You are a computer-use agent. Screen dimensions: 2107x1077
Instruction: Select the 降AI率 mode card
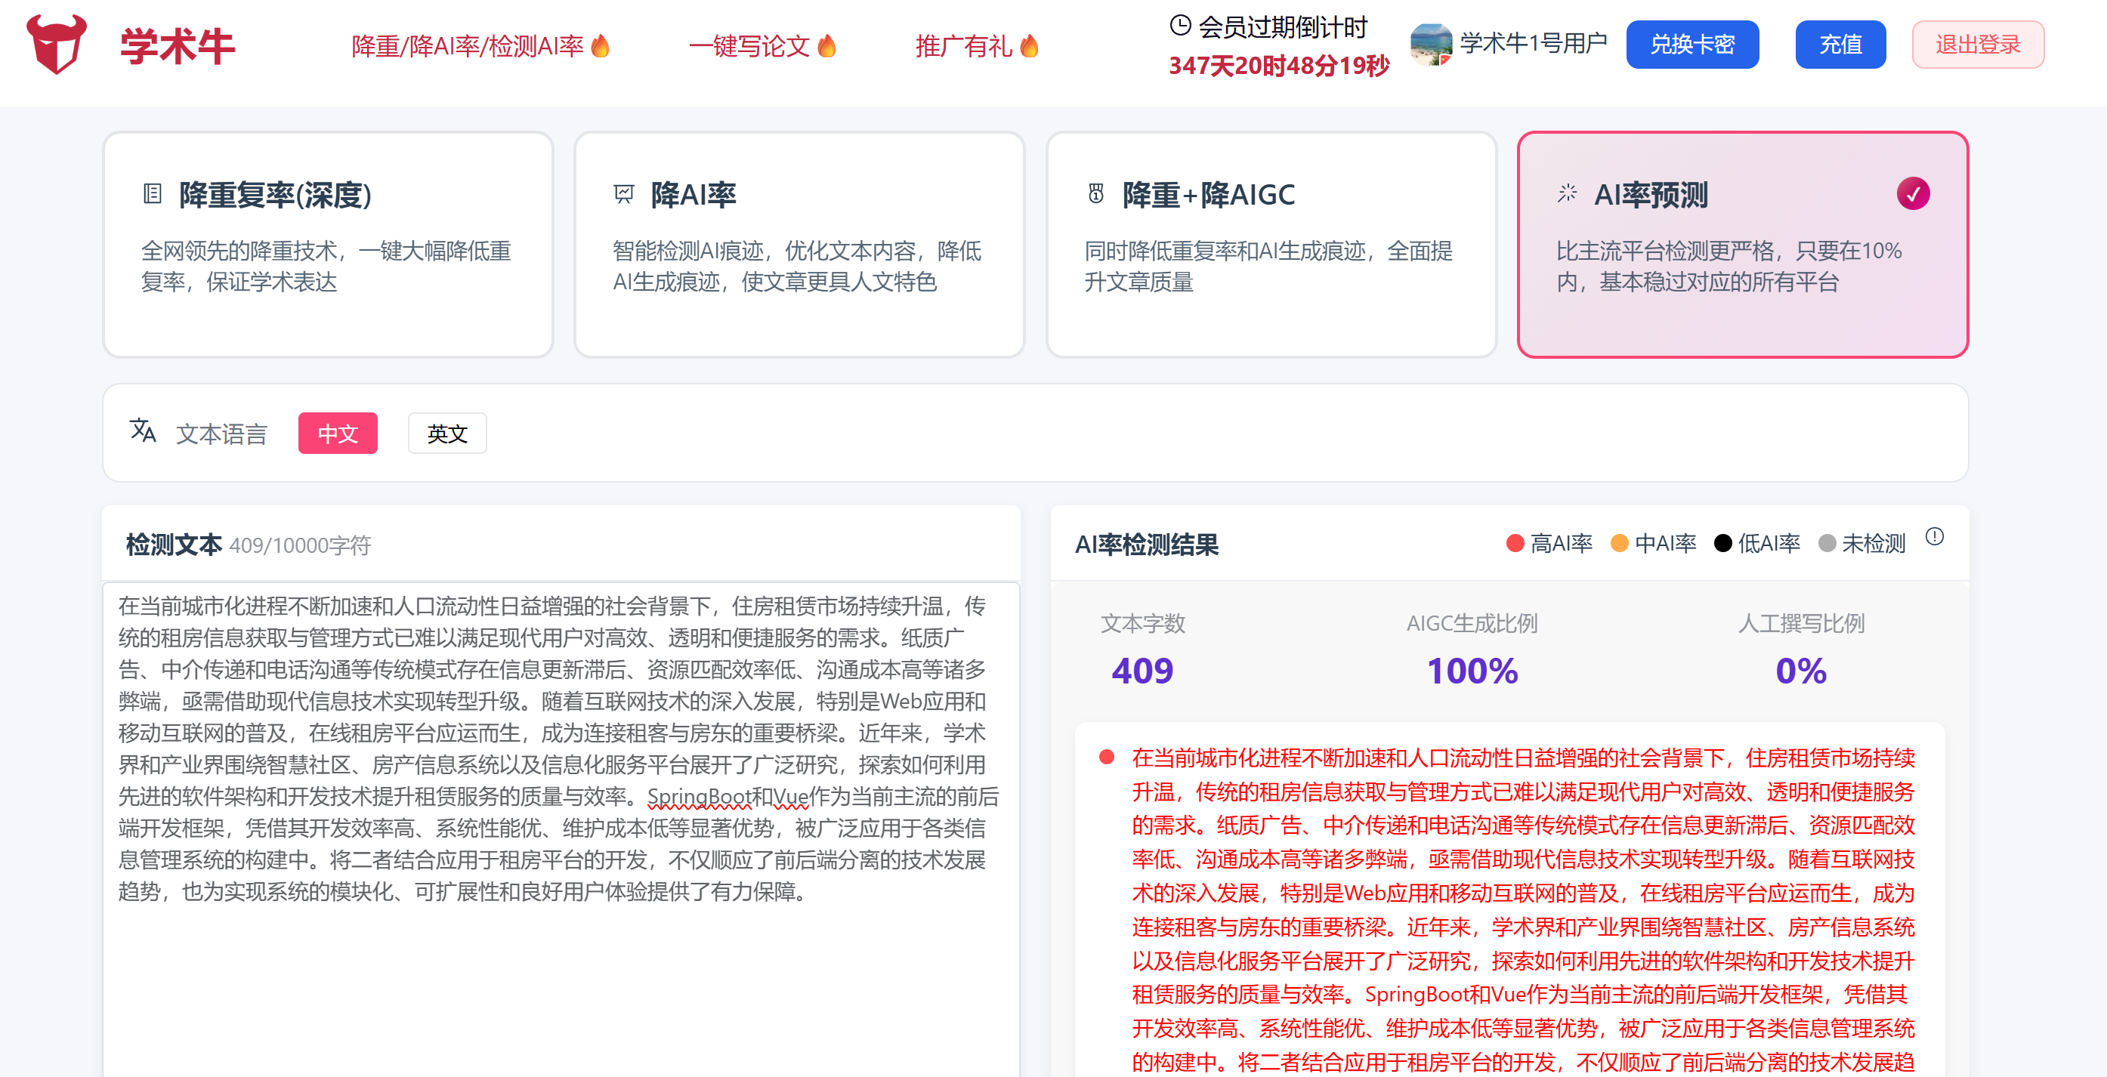click(x=799, y=245)
